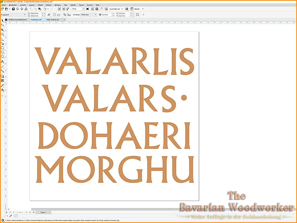Expand the 'Ausrichten an' dropdown
Viewport: 297px width, 223px height.
click(x=122, y=9)
